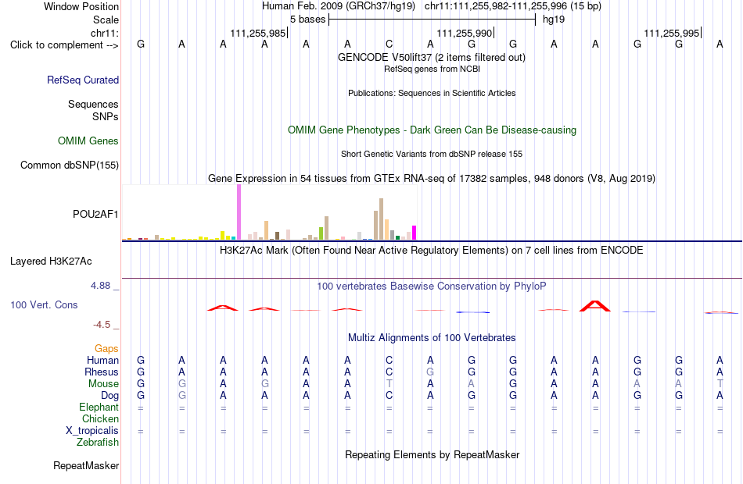Select the POU2AF1 GTEx expression label

[95, 215]
